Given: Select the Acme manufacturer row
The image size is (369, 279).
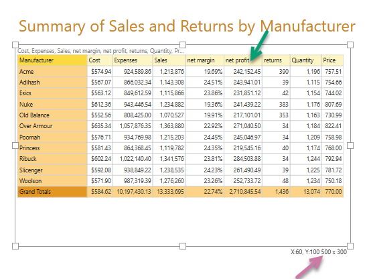Looking at the screenshot, I should (181, 71).
